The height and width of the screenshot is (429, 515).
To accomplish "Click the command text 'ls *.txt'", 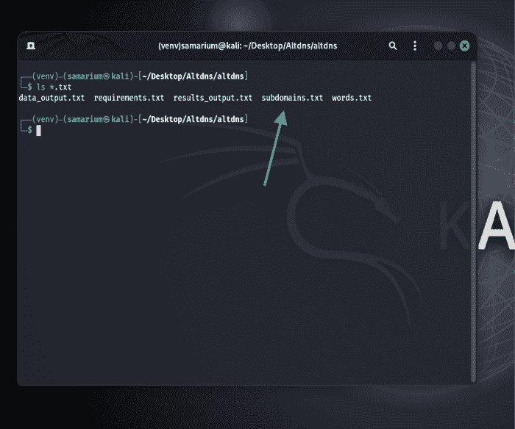I will pyautogui.click(x=54, y=87).
